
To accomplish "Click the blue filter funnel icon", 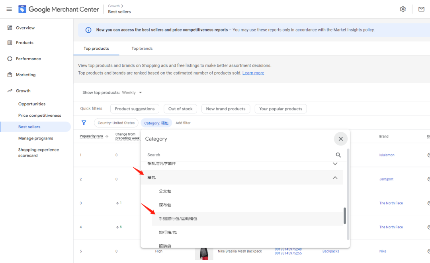I will (x=84, y=123).
